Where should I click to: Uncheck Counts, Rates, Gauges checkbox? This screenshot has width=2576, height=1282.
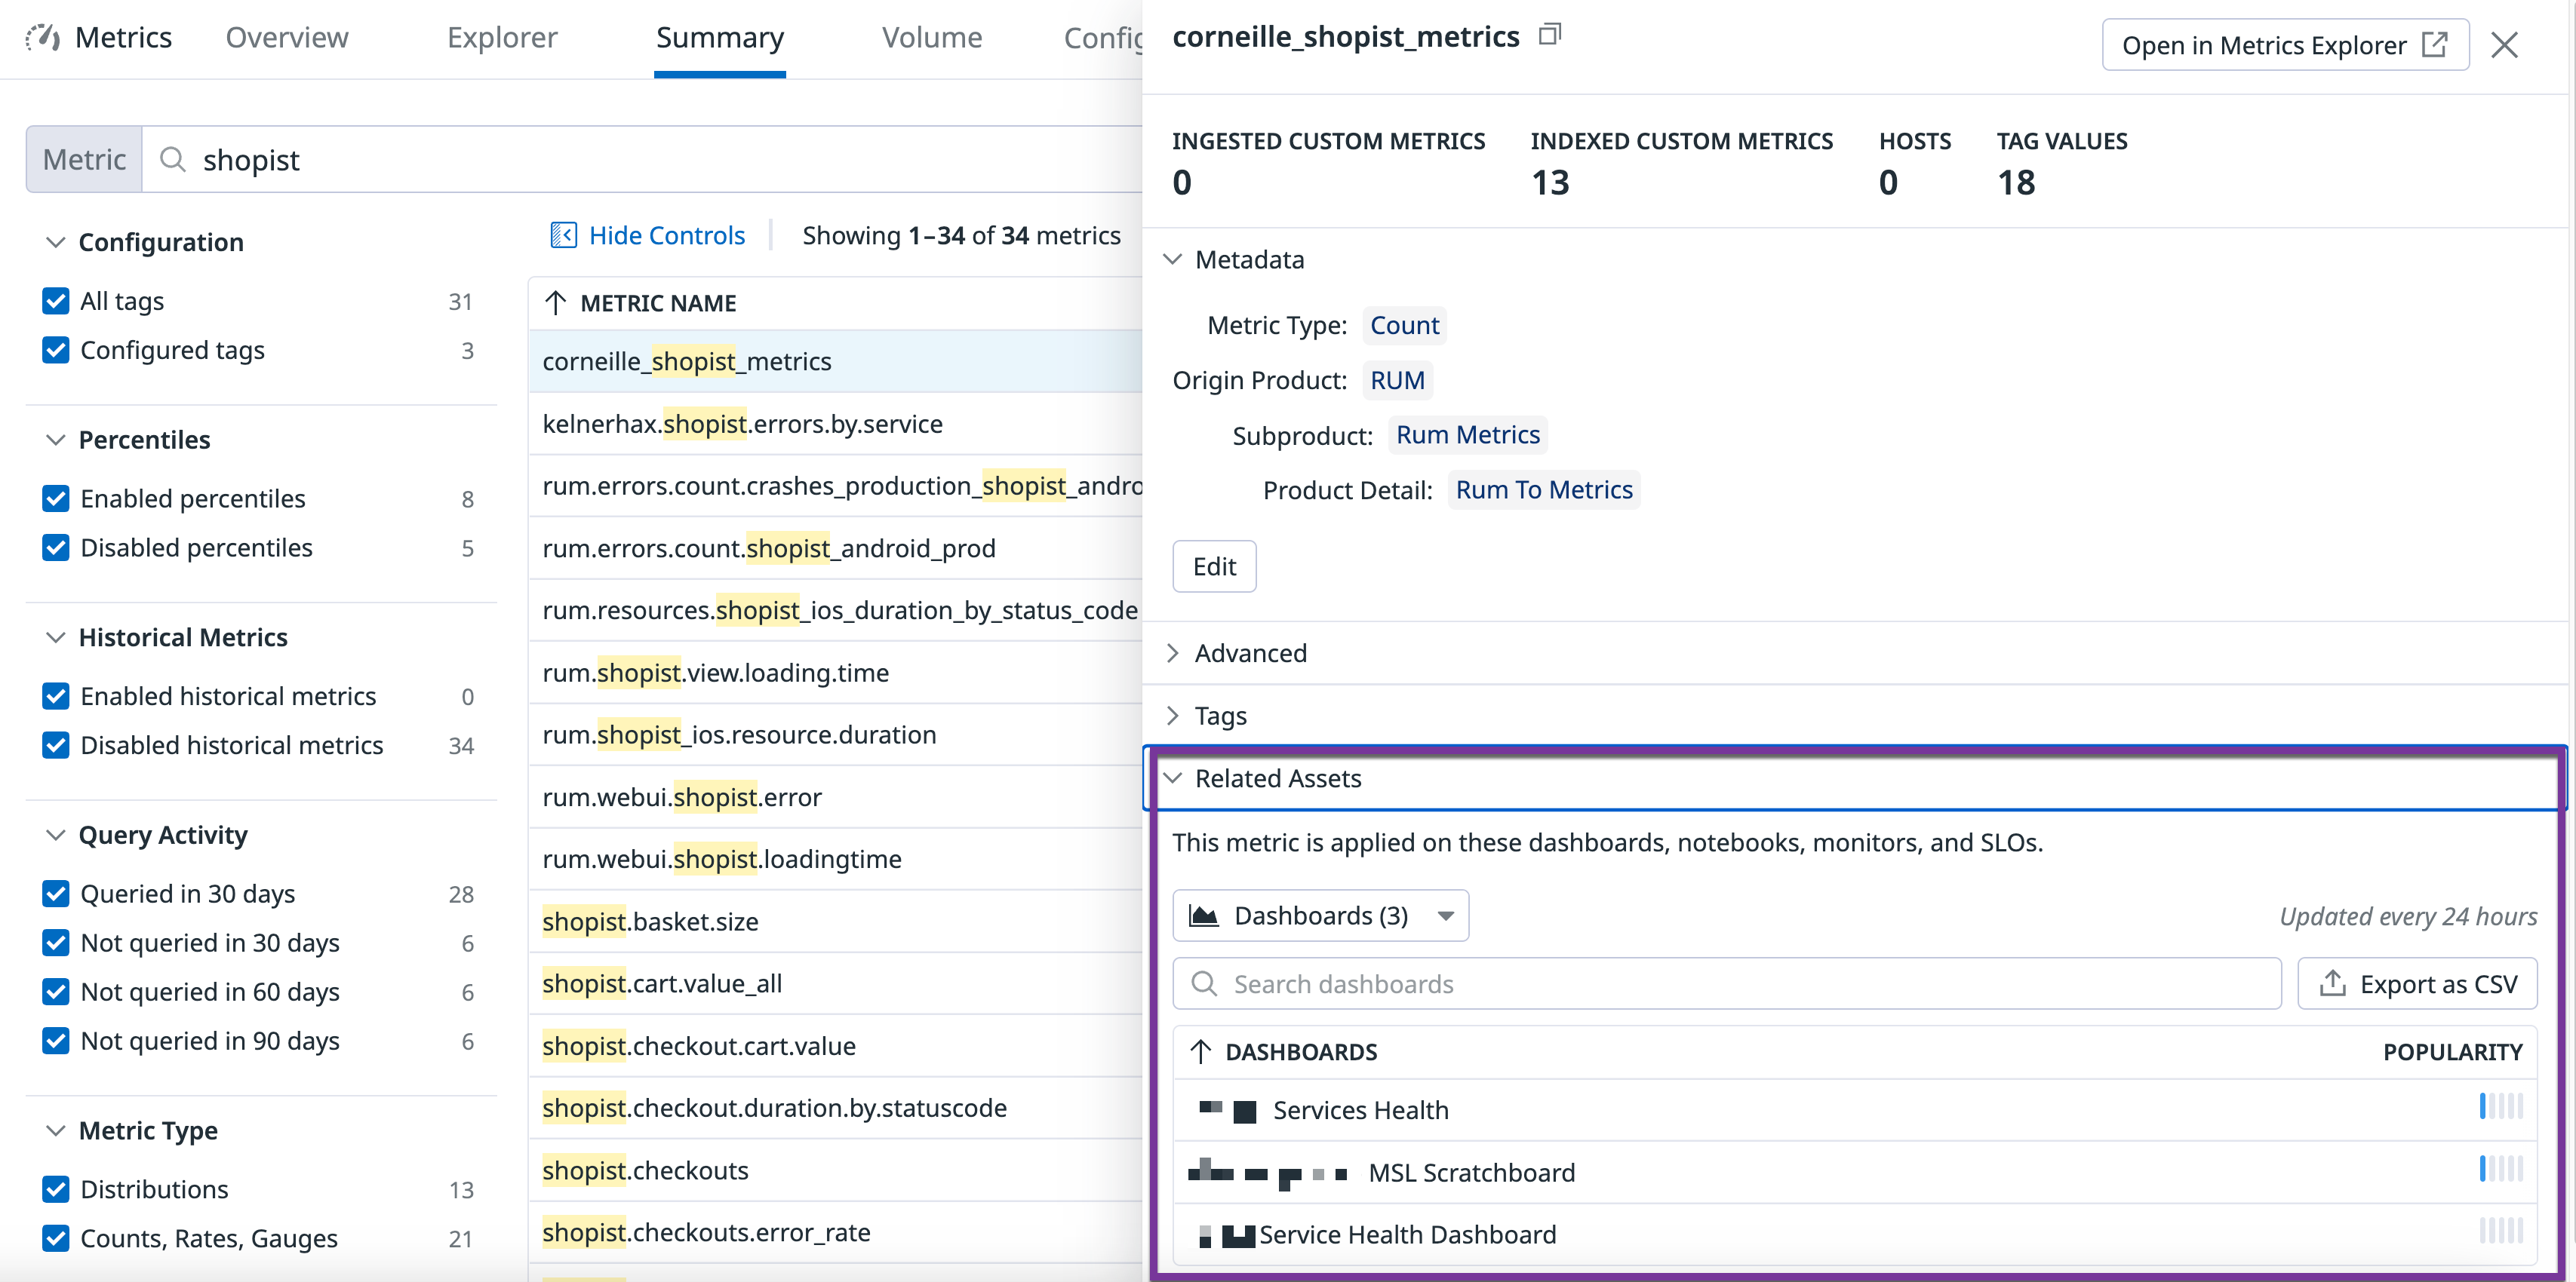click(56, 1238)
